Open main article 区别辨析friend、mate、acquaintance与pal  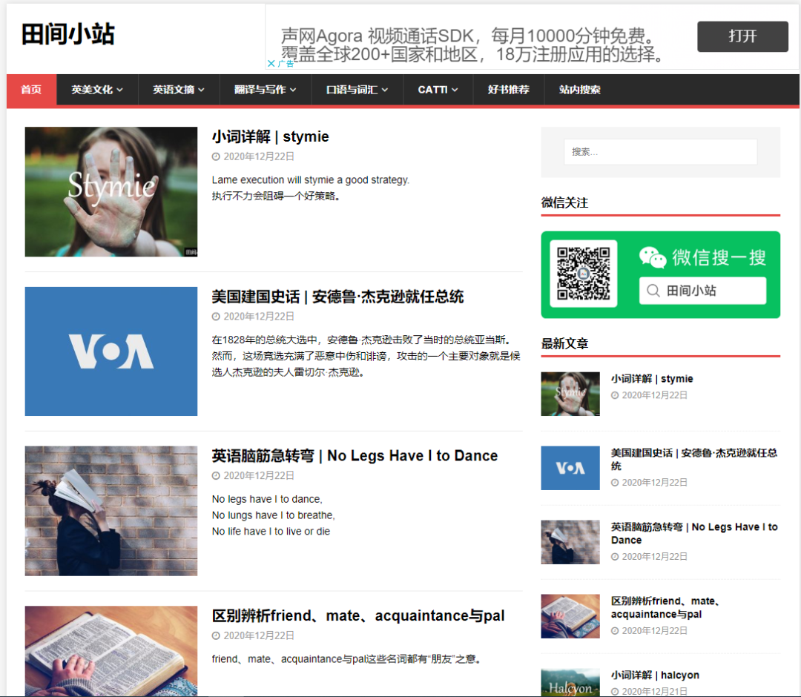[358, 615]
